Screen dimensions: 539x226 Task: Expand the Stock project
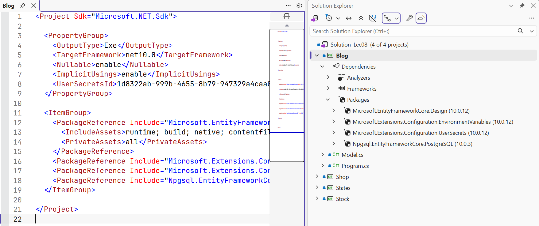[317, 199]
